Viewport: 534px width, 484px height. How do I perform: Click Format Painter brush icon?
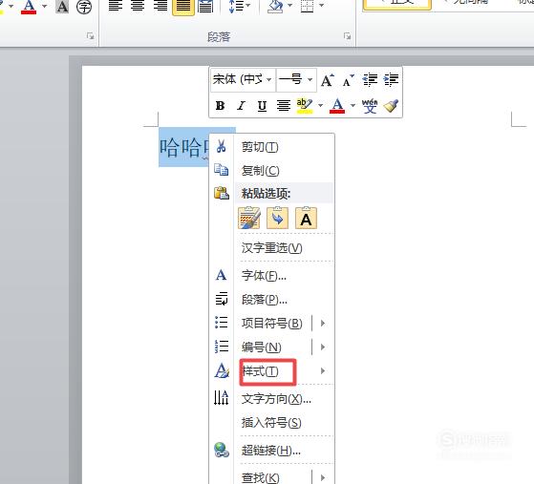click(391, 106)
